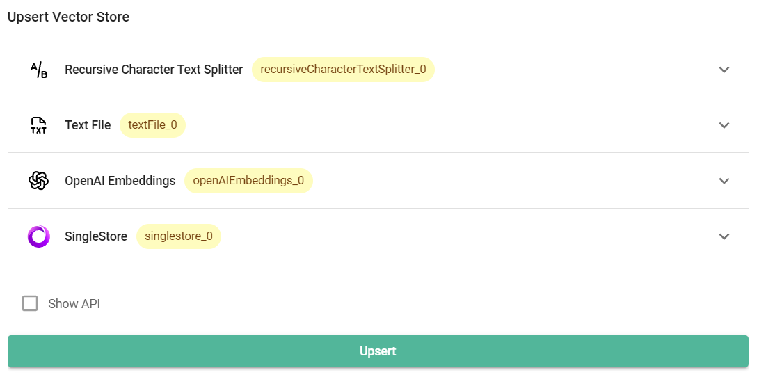Enable the Show API checkbox
Screen dimensions: 759x386
pyautogui.click(x=30, y=303)
